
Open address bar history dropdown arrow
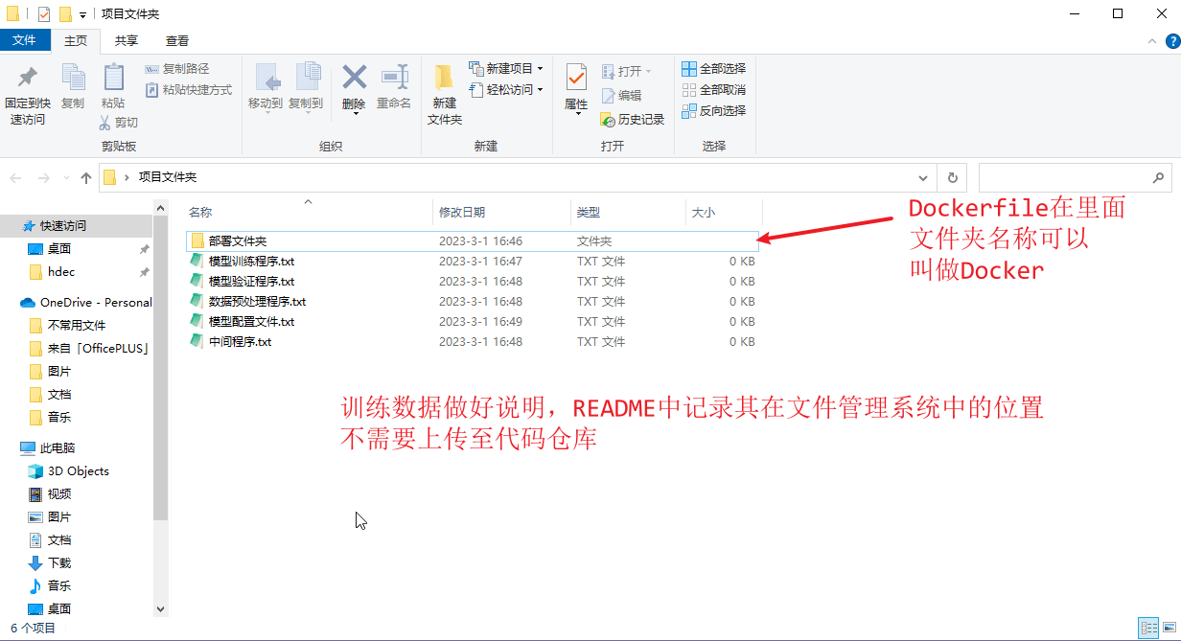pyautogui.click(x=923, y=177)
